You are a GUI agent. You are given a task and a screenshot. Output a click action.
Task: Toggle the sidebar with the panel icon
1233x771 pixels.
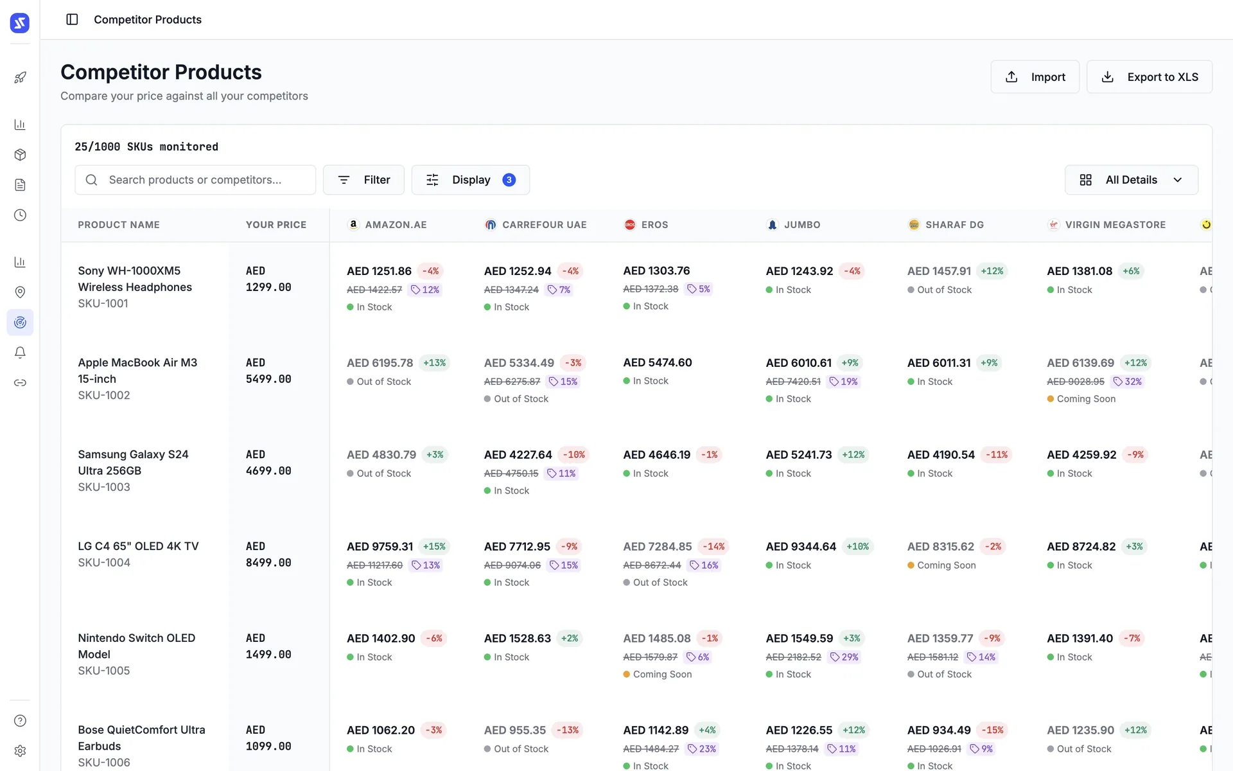(71, 19)
